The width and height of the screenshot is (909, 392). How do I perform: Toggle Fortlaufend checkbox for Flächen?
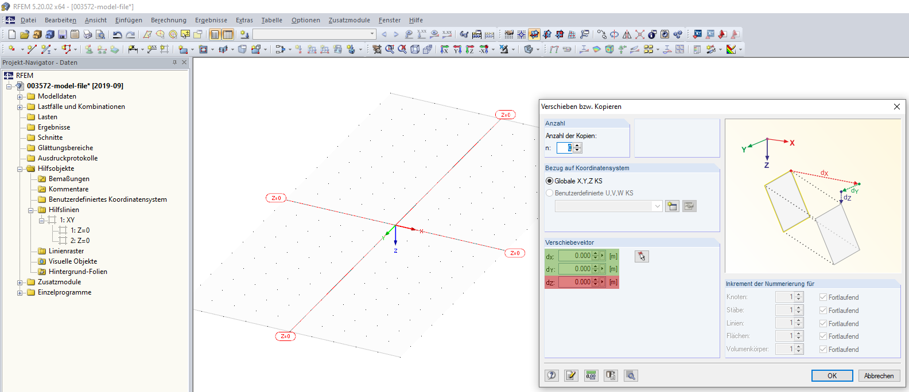823,336
